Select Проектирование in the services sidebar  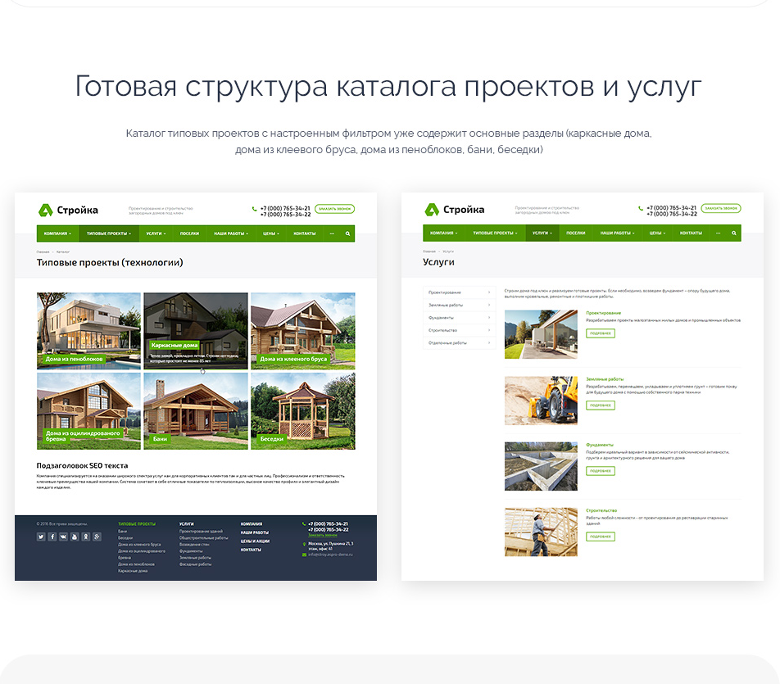click(459, 292)
